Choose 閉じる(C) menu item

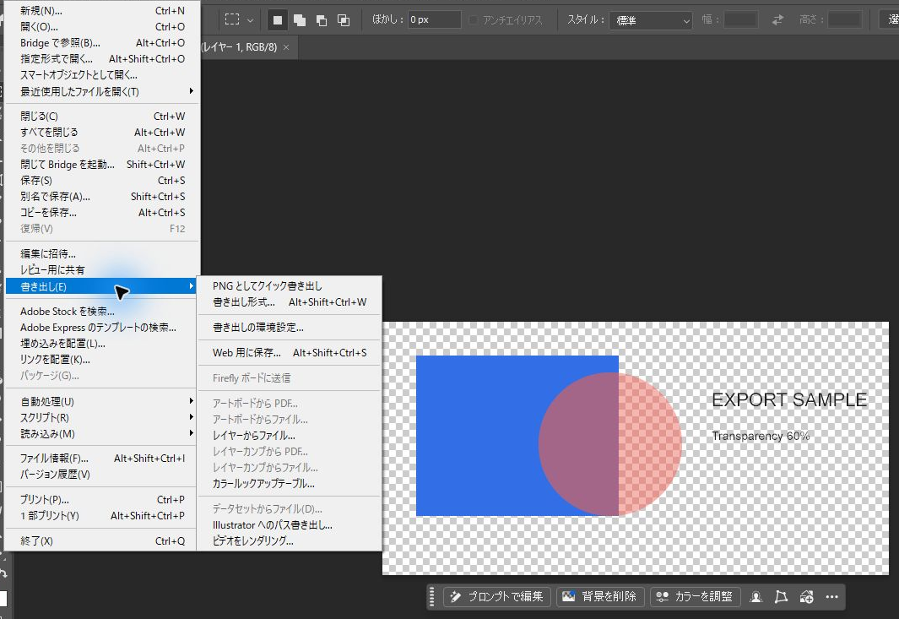102,116
